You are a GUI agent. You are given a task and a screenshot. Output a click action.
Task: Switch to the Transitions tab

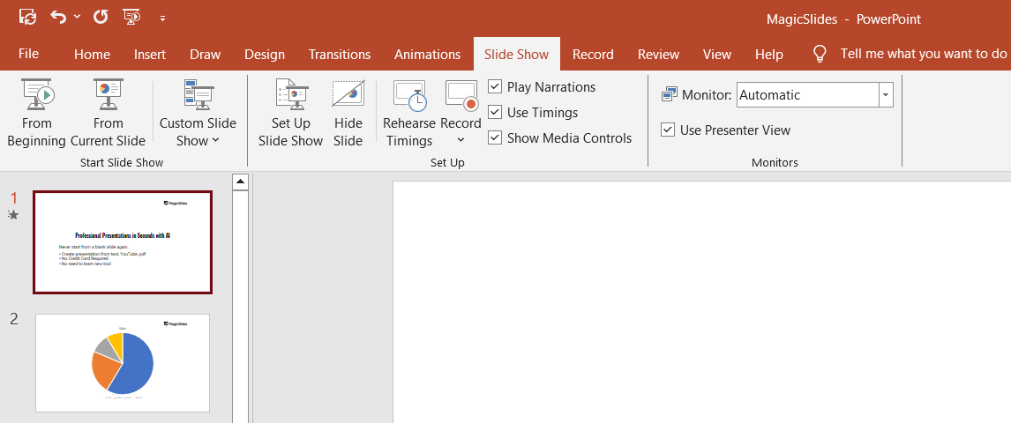[340, 55]
